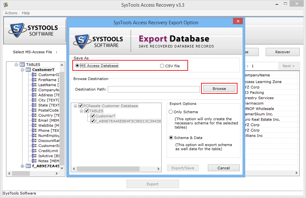Open the Help menu

[x=26, y=13]
